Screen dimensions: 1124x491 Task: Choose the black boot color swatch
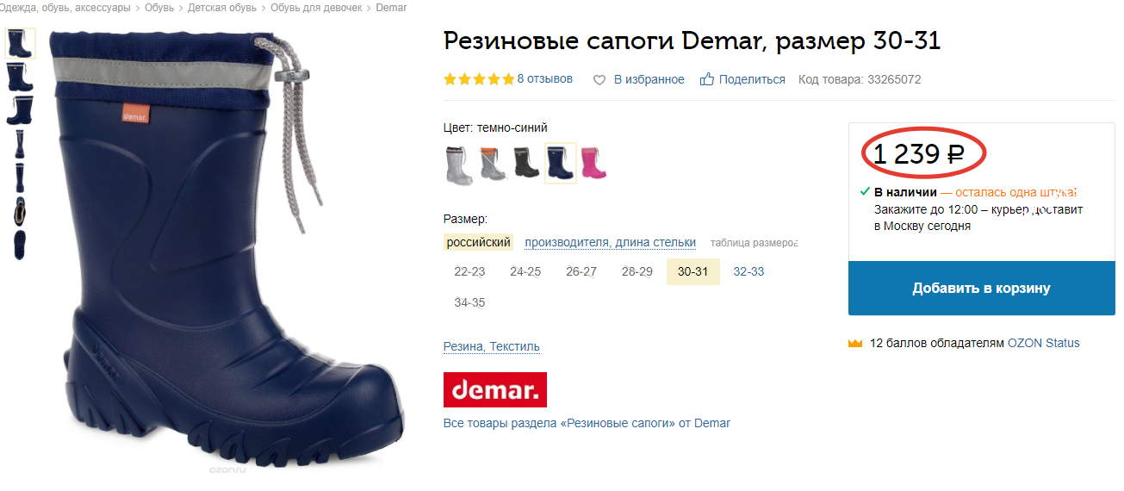(x=526, y=163)
